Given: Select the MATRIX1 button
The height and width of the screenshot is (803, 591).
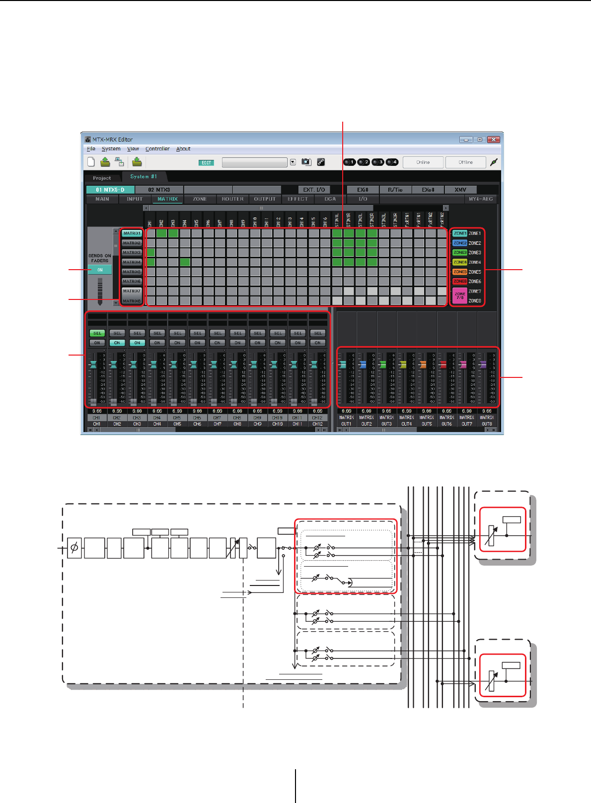Looking at the screenshot, I should click(132, 233).
